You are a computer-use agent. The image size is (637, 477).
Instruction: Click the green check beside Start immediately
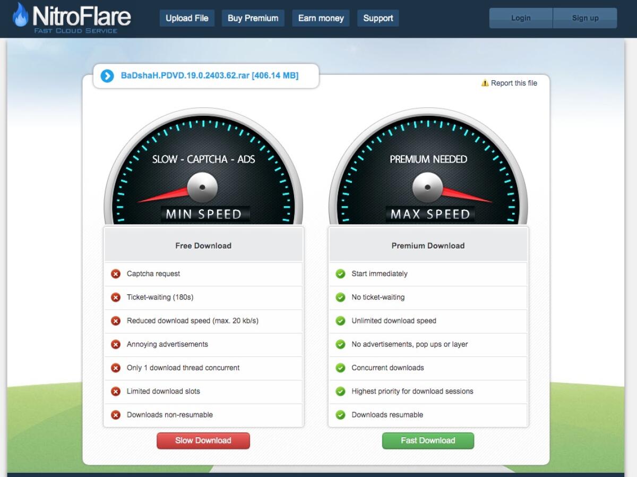click(340, 274)
